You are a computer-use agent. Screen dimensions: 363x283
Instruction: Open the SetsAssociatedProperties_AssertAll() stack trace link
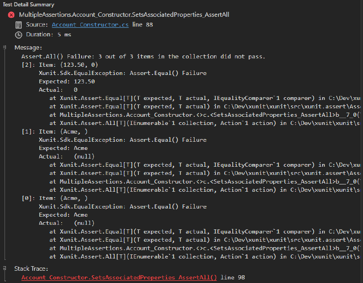119,277
